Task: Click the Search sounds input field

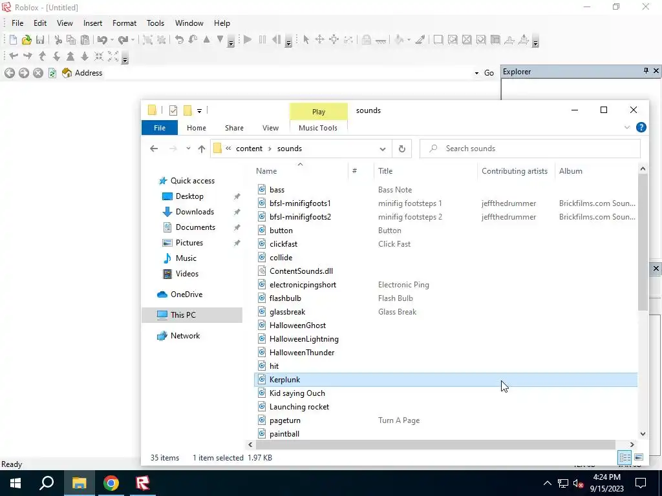Action: (x=530, y=149)
